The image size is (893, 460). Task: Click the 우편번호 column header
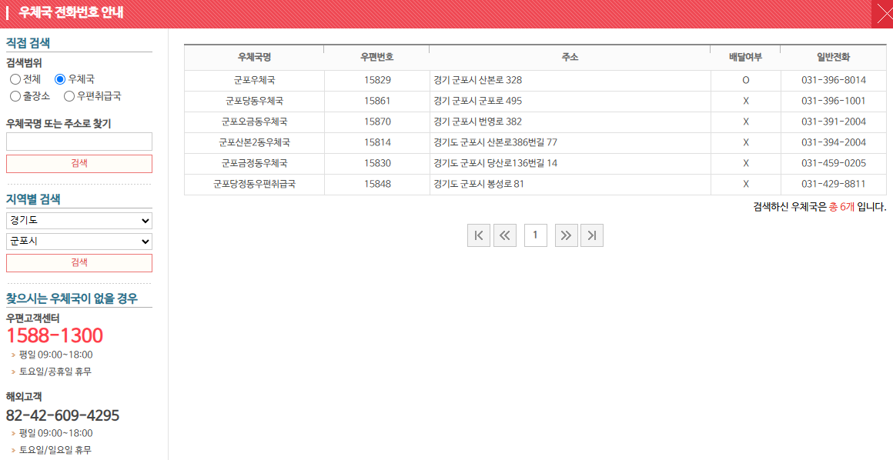377,58
